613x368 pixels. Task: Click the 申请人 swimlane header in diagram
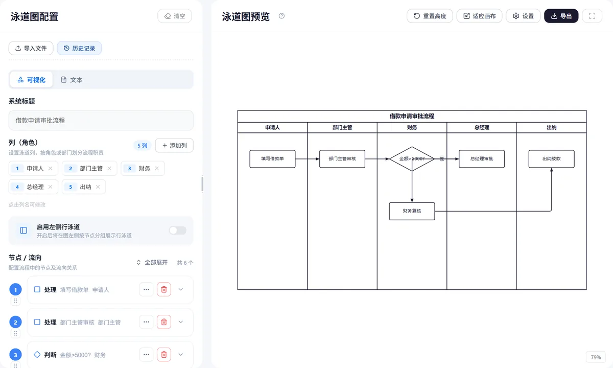click(272, 127)
